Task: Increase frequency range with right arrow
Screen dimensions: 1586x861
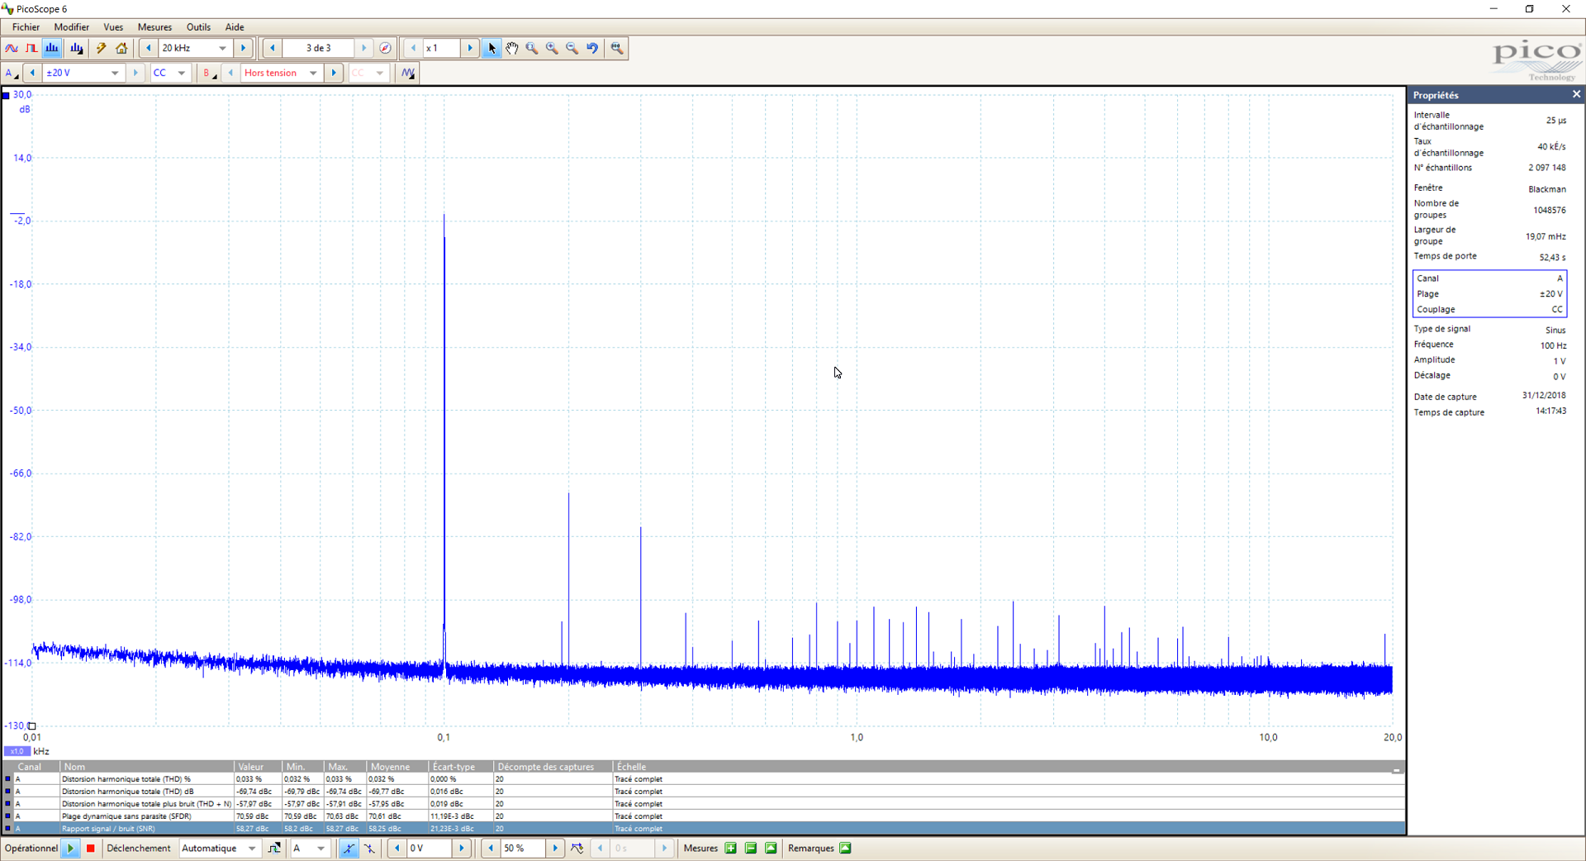Action: click(244, 48)
